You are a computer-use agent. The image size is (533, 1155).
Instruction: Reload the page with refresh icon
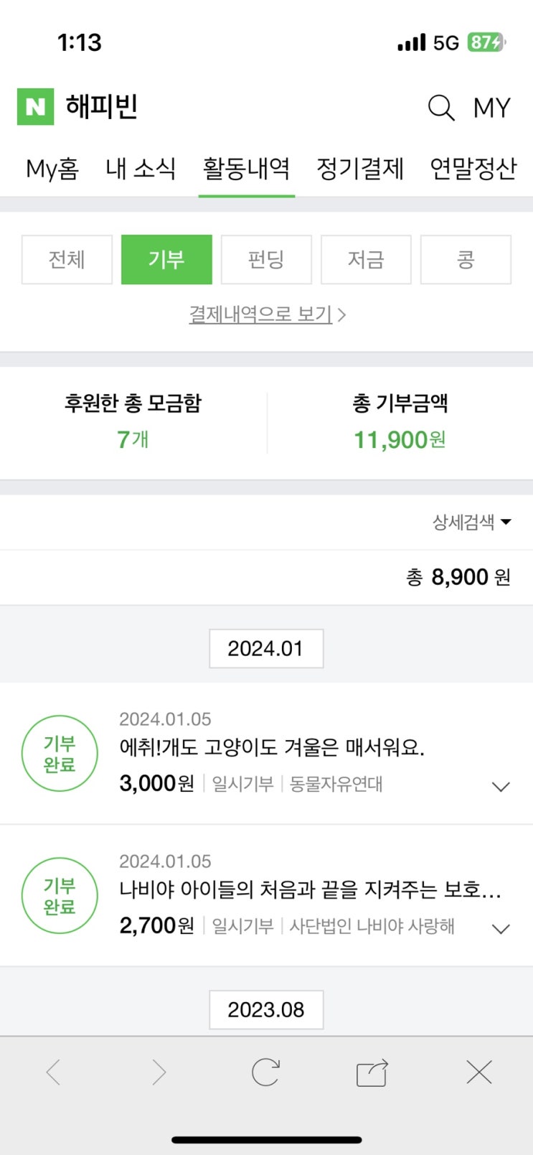(265, 1073)
